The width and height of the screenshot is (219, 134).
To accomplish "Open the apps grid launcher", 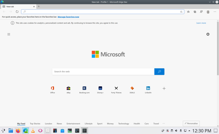I will [x=9, y=34].
